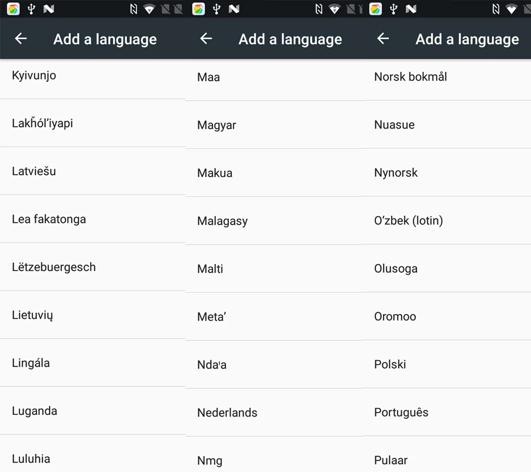This screenshot has width=531, height=472.
Task: Tap USB icon in rightmost status bar
Action: click(x=394, y=9)
